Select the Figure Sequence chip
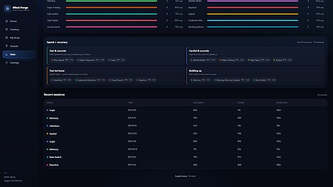 (91, 60)
